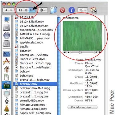Image resolution: width=115 pixels, height=115 pixels.
Task: Select AMERICA Title 1.mpeg
Action: tap(35, 34)
